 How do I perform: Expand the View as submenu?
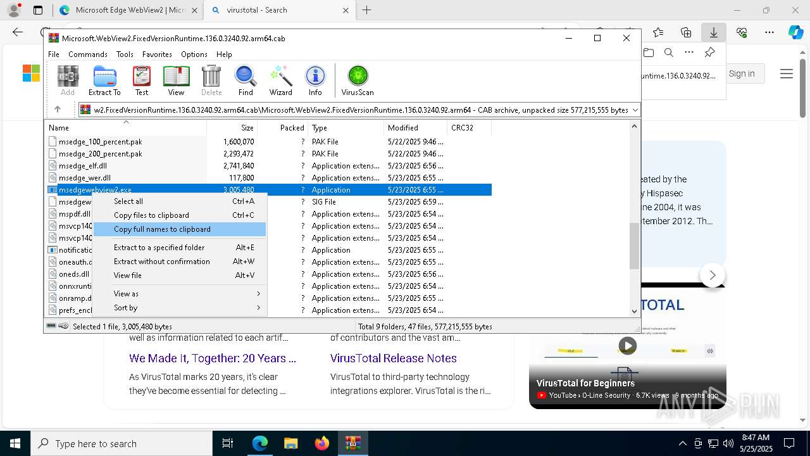[x=180, y=294]
